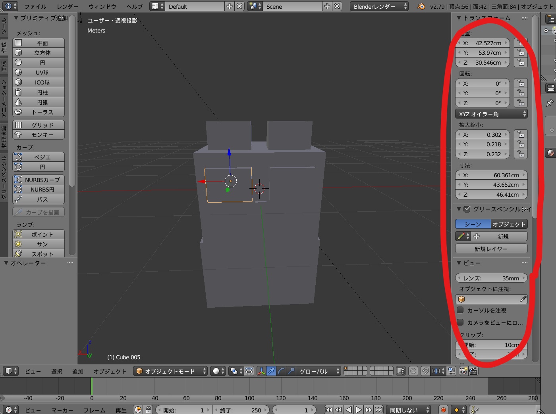Click the render button in the header
Image resolution: width=556 pixels, height=414 pixels.
coord(463,371)
